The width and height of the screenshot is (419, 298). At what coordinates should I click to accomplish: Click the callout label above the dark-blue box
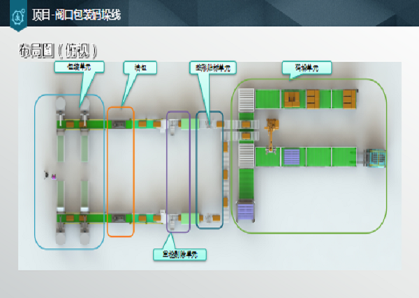coord(213,68)
